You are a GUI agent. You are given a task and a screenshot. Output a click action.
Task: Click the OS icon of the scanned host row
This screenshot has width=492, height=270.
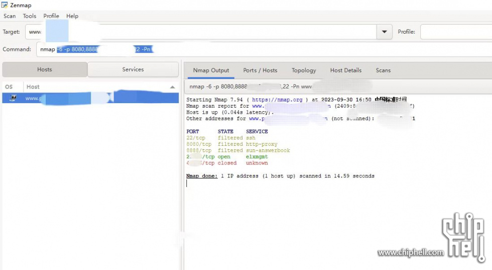13,98
